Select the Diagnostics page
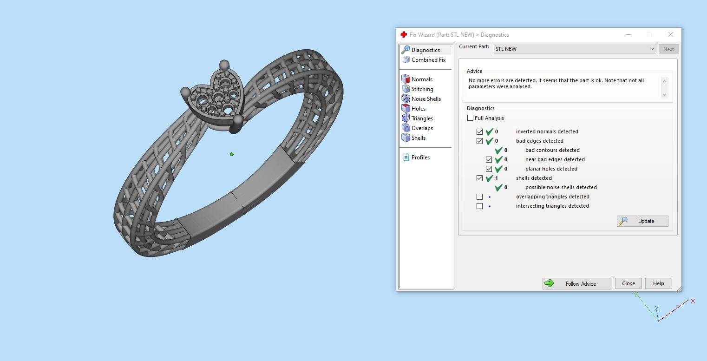This screenshot has width=707, height=361. (x=425, y=50)
